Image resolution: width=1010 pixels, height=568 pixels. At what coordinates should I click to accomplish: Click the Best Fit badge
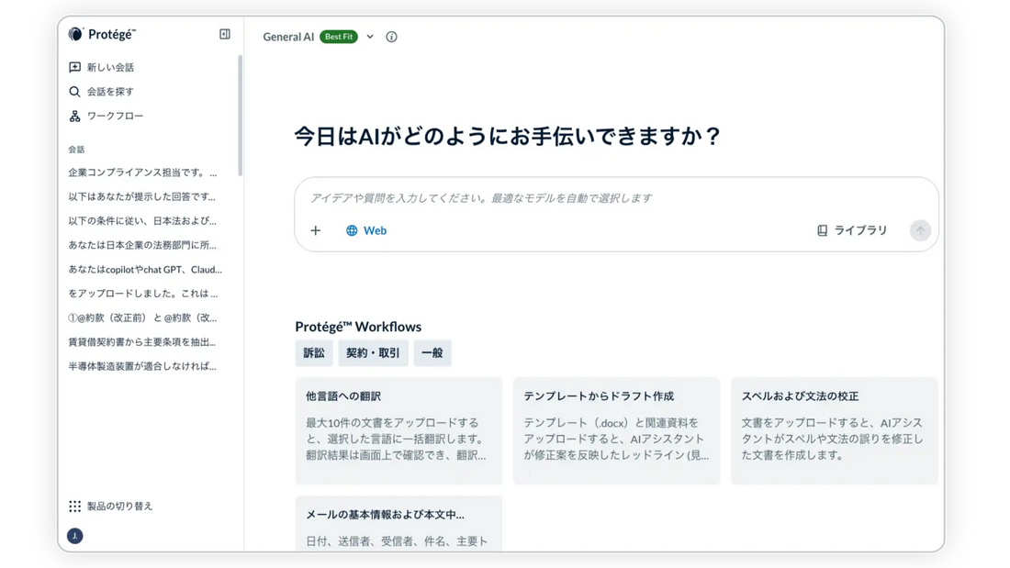339,37
